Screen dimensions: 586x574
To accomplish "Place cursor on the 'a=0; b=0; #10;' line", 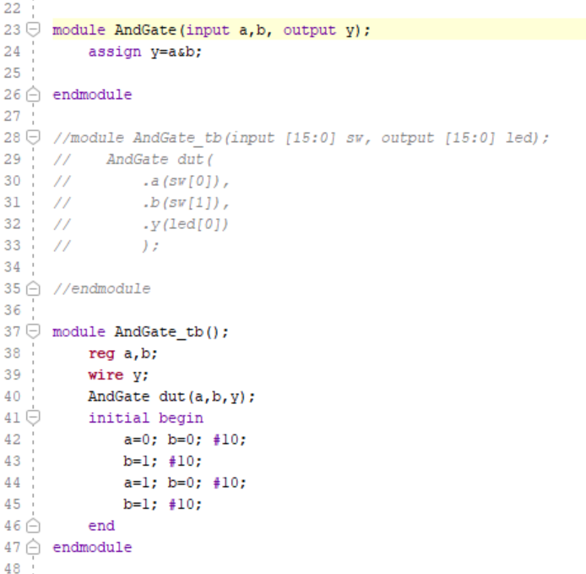I will tap(184, 440).
